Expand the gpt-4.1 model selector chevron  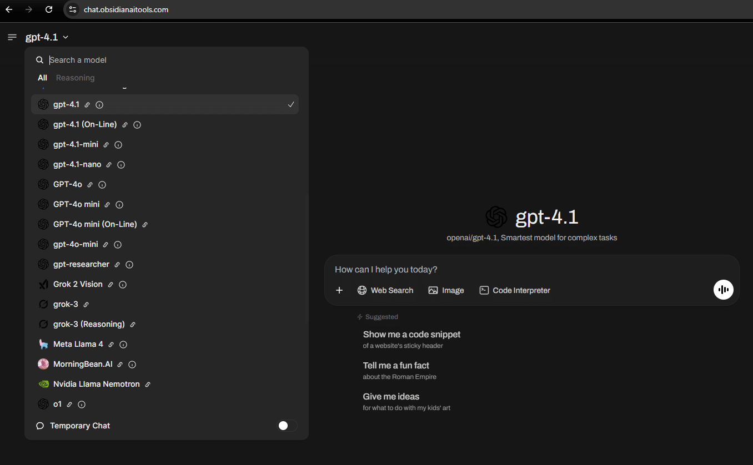(x=66, y=37)
